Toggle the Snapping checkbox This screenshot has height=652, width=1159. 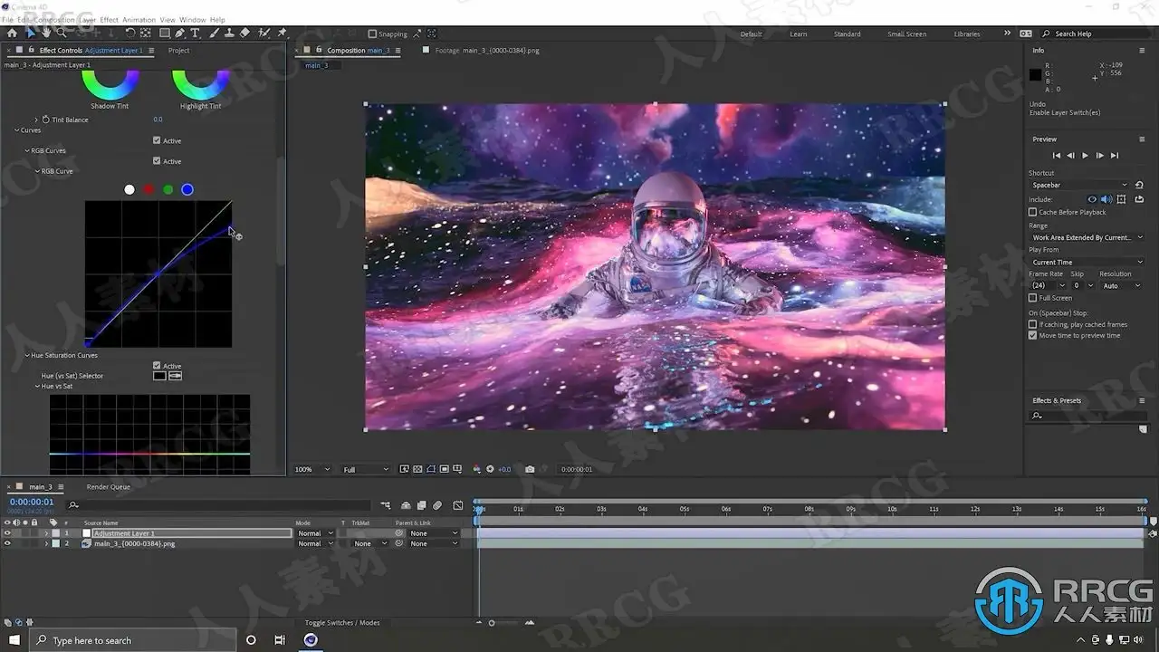click(372, 34)
